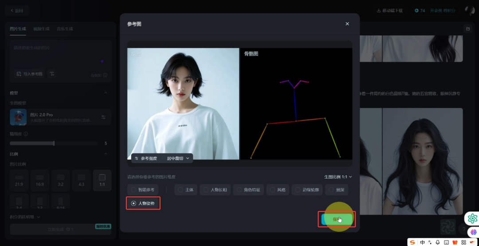Choose the 角色特征 reference dimension
The height and width of the screenshot is (246, 479).
pos(248,190)
